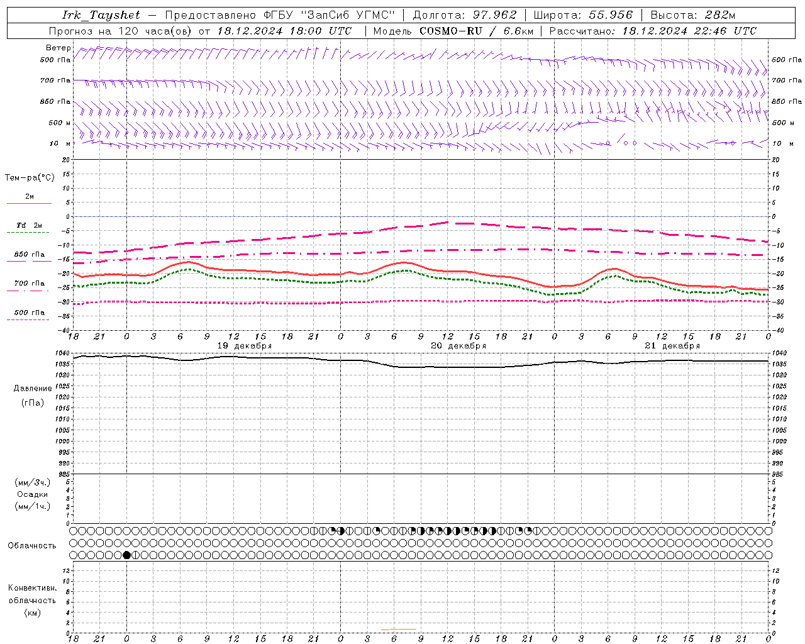Click the station name Irk_Tayshet in header
The image size is (805, 644).
point(101,15)
